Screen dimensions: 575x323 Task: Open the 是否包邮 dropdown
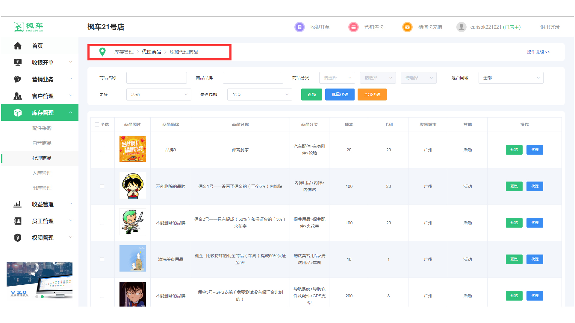[x=259, y=95]
